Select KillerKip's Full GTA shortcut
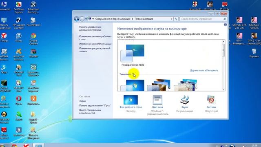The image size is (261, 147). pos(254,23)
